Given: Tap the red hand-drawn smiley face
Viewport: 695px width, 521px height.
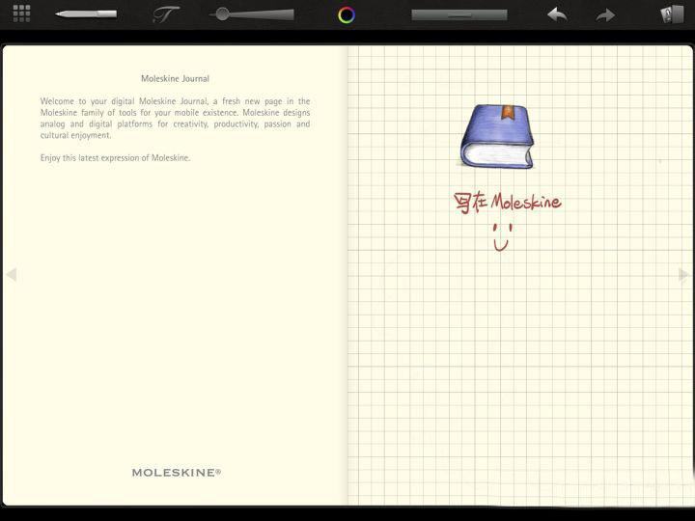Looking at the screenshot, I should 502,237.
